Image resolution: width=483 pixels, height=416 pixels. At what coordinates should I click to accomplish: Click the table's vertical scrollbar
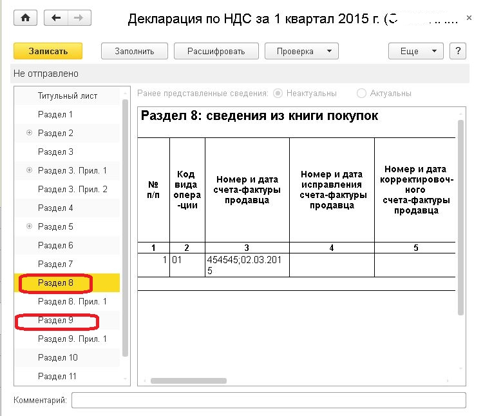pos(460,216)
